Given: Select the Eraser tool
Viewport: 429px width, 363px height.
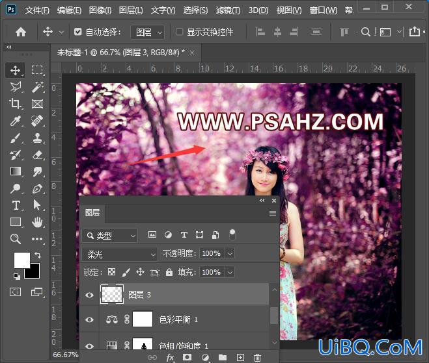Looking at the screenshot, I should 37,155.
